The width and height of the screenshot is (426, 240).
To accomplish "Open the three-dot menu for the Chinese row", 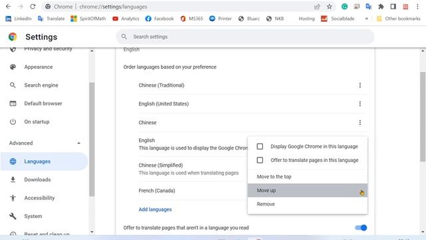I will tap(360, 123).
